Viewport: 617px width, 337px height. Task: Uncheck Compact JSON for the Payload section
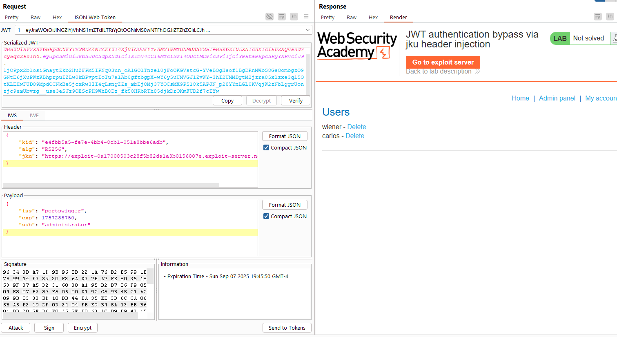tap(266, 216)
